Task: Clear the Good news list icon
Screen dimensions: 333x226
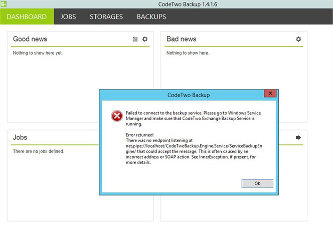Action: pos(135,39)
